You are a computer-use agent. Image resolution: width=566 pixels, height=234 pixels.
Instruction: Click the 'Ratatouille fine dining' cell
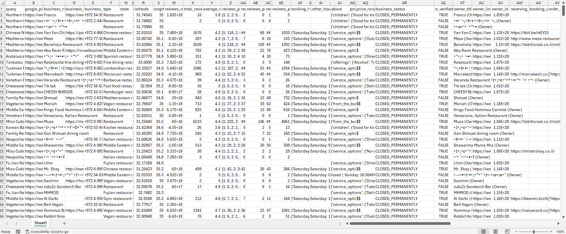point(63,62)
